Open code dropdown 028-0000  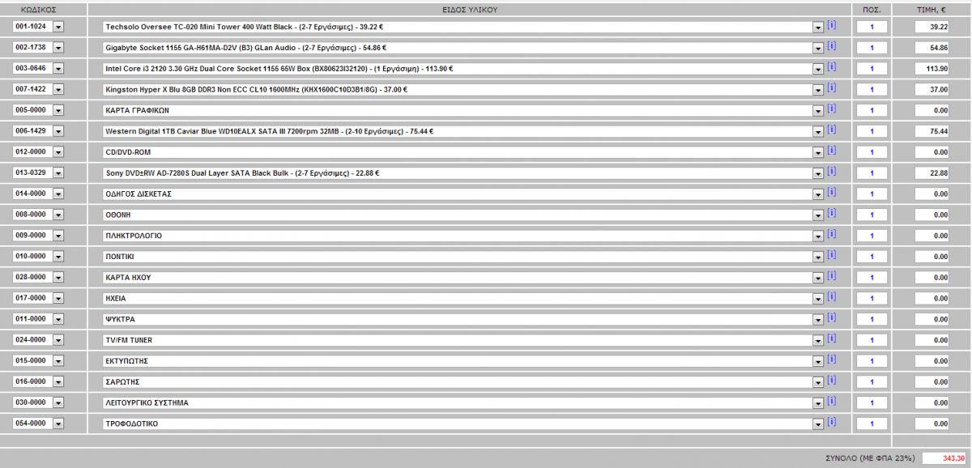(58, 277)
